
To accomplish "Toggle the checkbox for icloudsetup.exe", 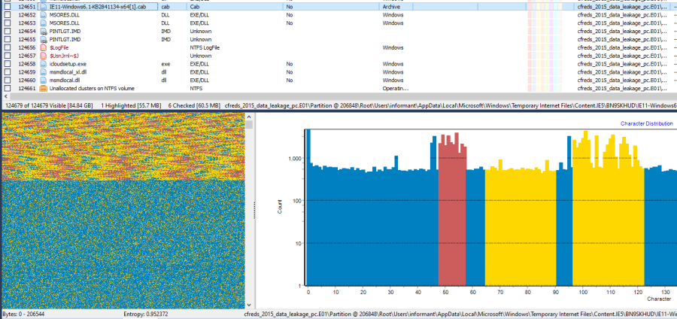I will (x=7, y=64).
